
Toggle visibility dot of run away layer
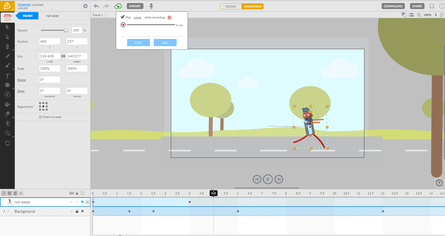pyautogui.click(x=72, y=202)
